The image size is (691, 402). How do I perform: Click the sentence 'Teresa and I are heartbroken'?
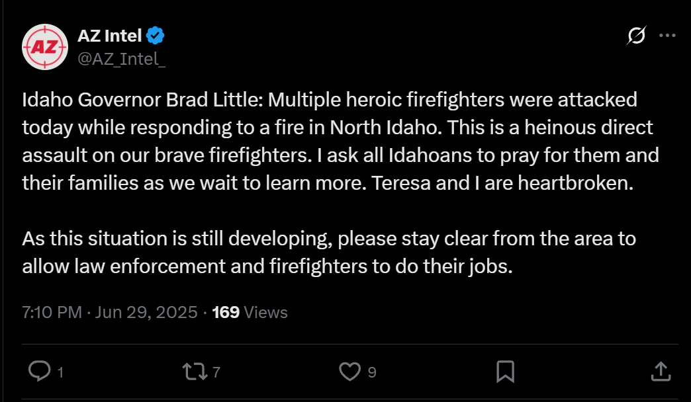pyautogui.click(x=502, y=183)
